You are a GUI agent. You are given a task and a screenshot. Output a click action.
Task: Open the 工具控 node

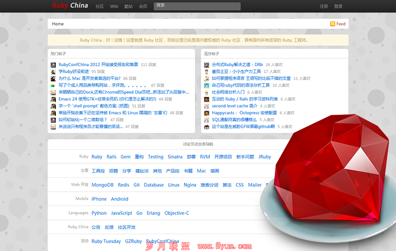click(98, 171)
